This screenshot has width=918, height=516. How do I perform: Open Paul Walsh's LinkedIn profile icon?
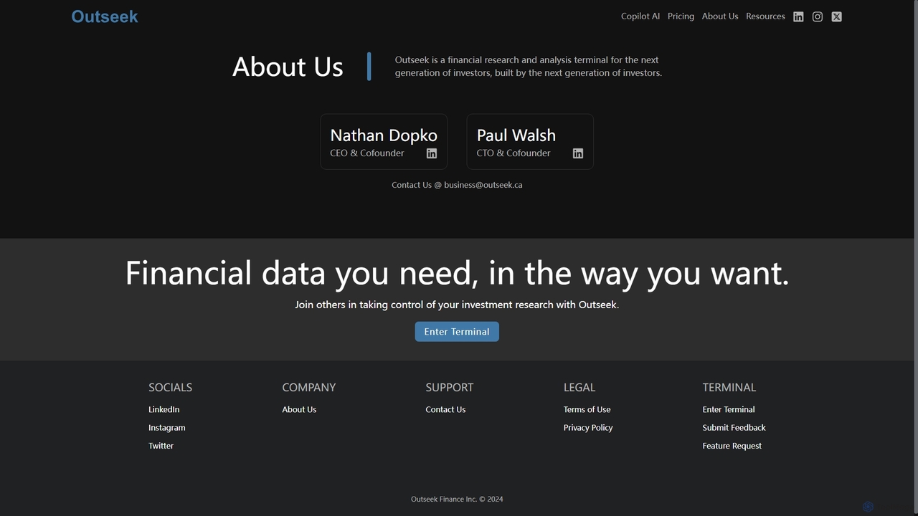[x=578, y=153]
